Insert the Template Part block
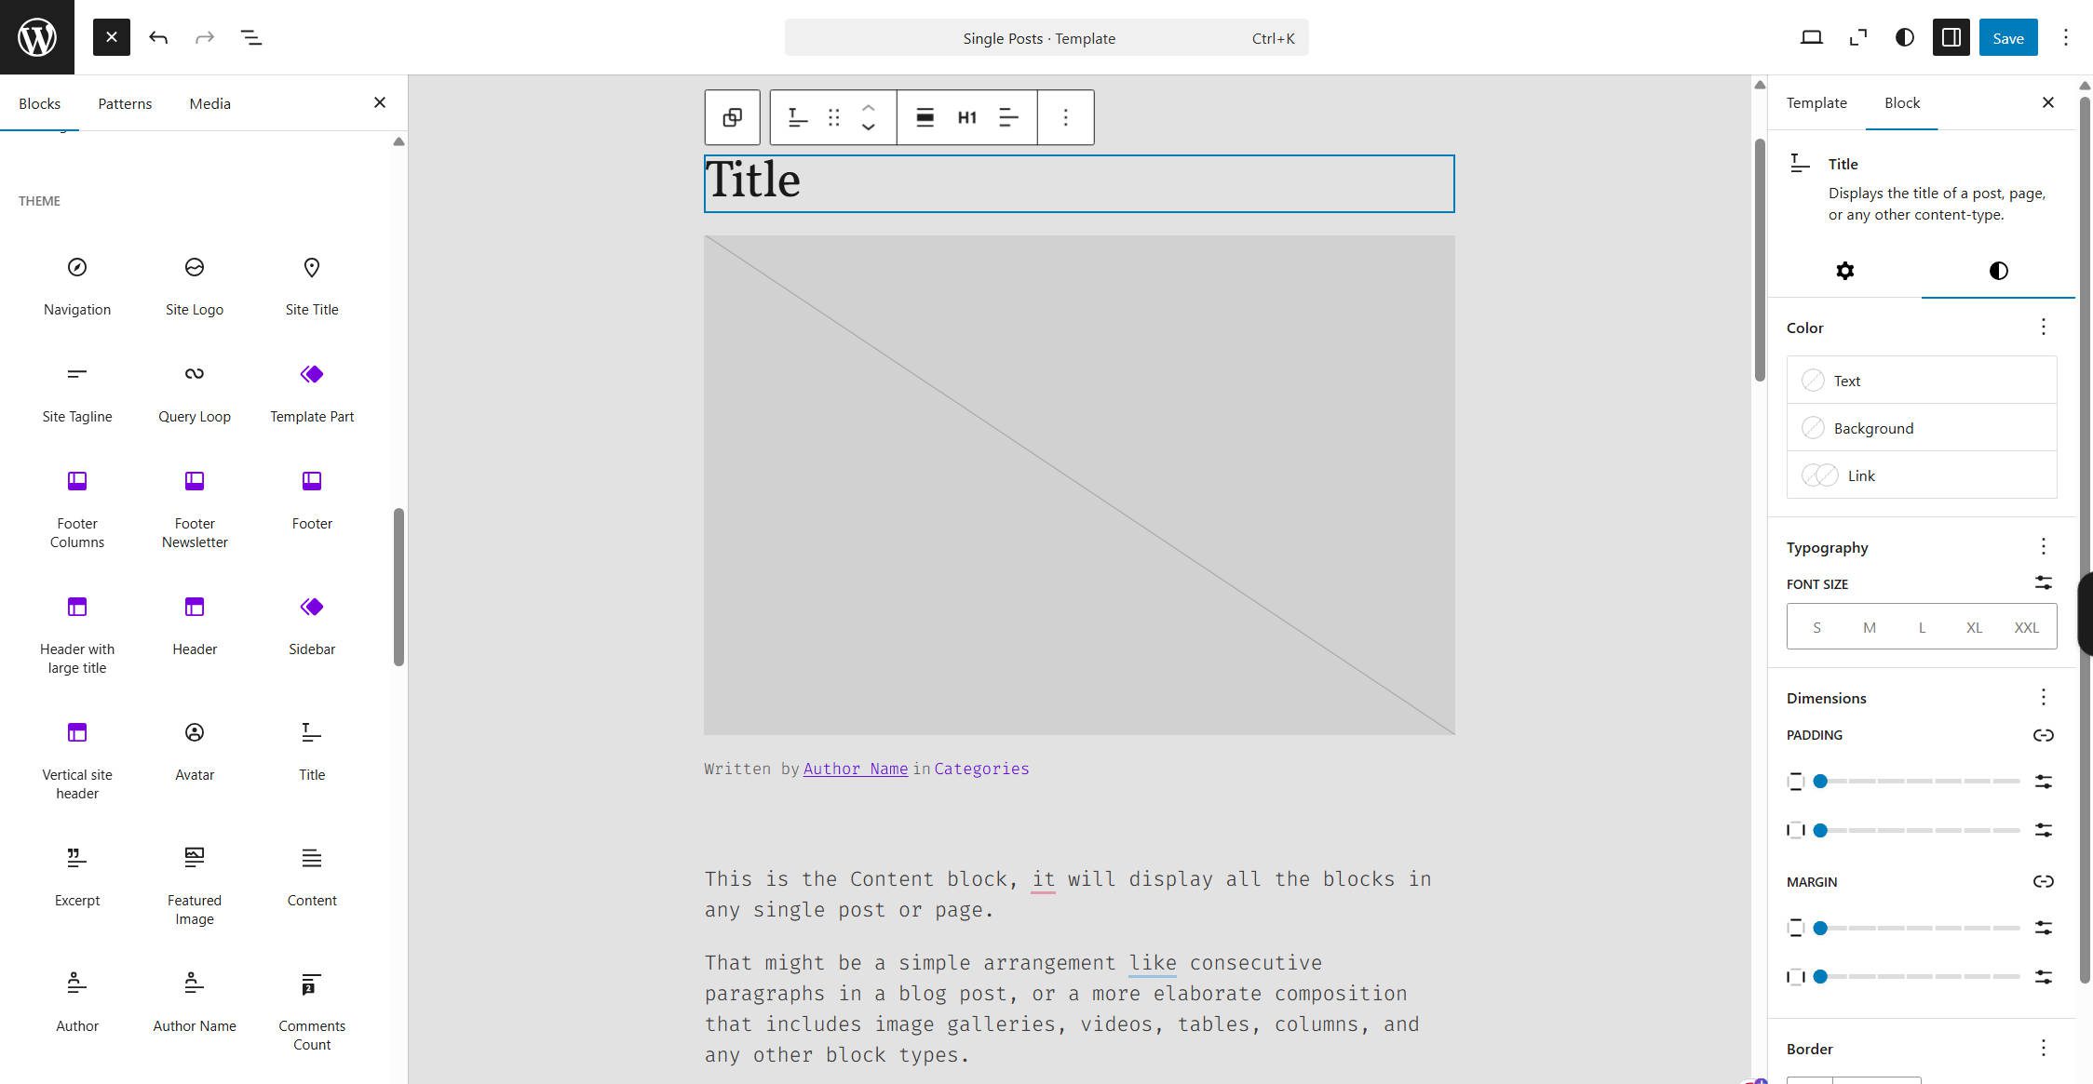Viewport: 2093px width, 1084px height. 312,394
